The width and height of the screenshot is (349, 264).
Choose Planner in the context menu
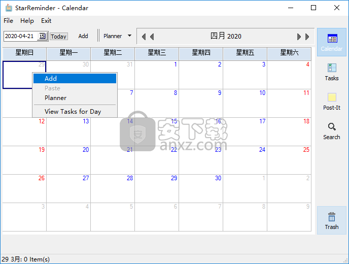[75, 98]
